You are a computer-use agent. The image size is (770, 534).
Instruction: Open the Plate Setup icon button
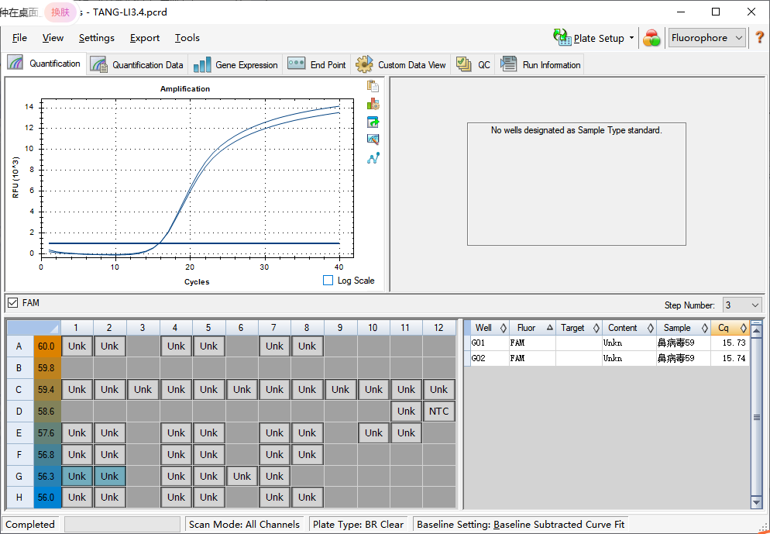(x=562, y=37)
